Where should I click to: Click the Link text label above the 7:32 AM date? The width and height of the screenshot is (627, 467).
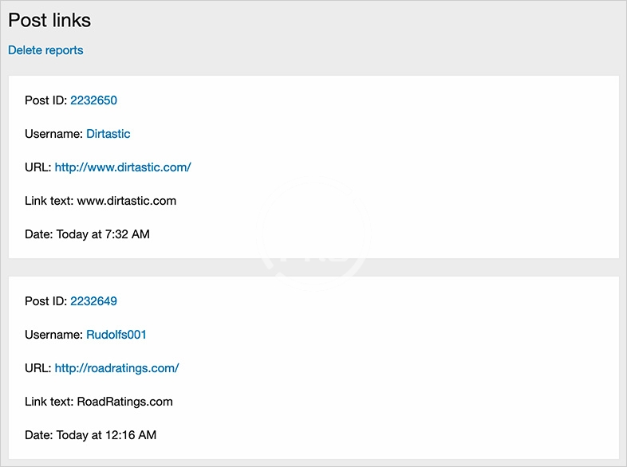pos(49,201)
